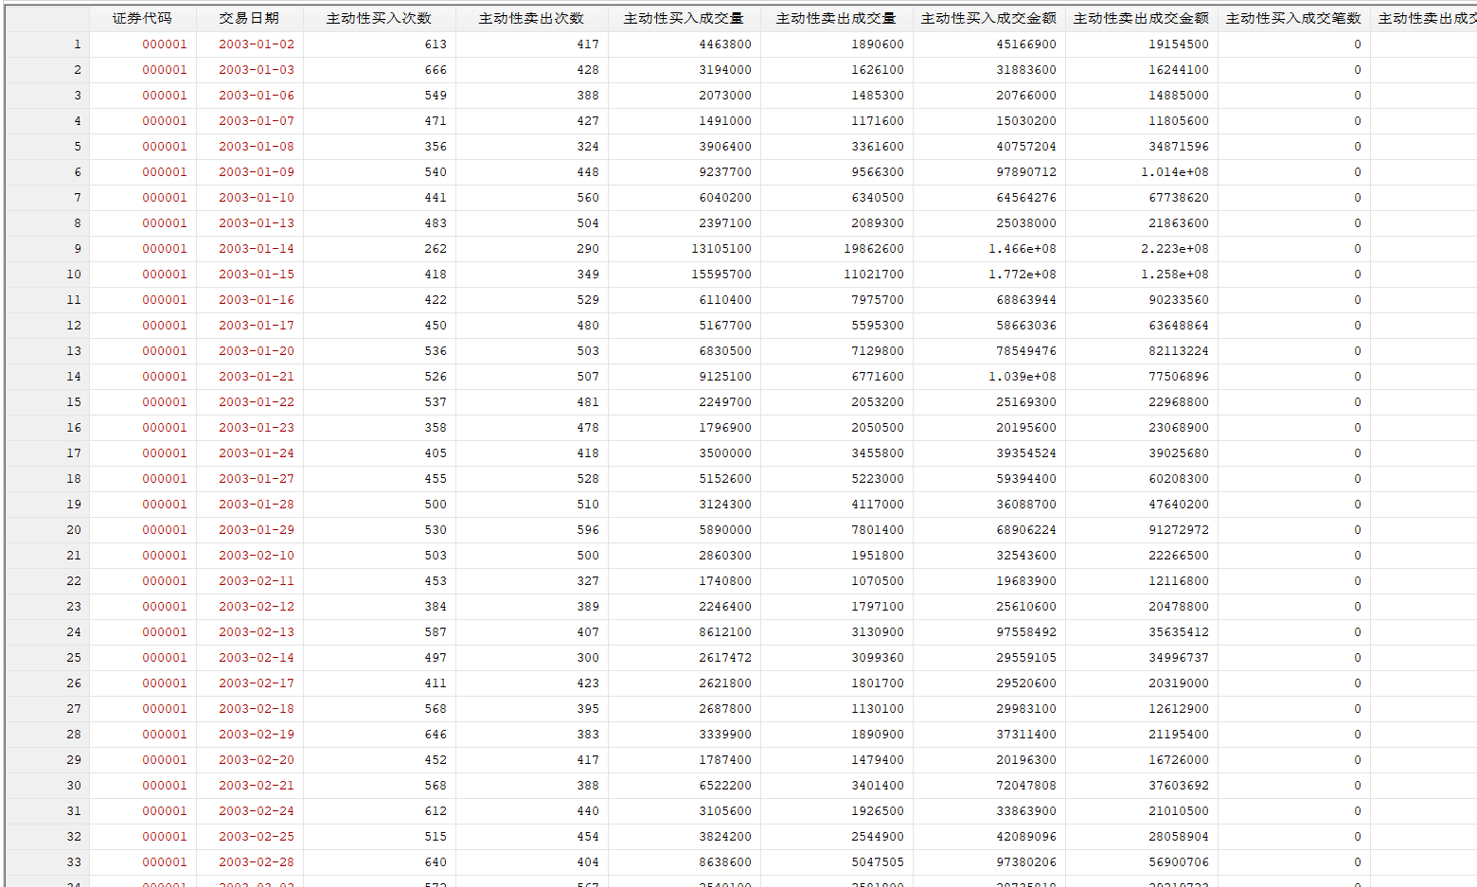Screen dimensions: 1477x887
Task: Select the 主动性卖出次数 column header
Action: pyautogui.click(x=531, y=18)
